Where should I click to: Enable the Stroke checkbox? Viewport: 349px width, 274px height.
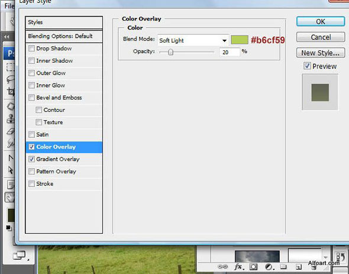click(31, 184)
